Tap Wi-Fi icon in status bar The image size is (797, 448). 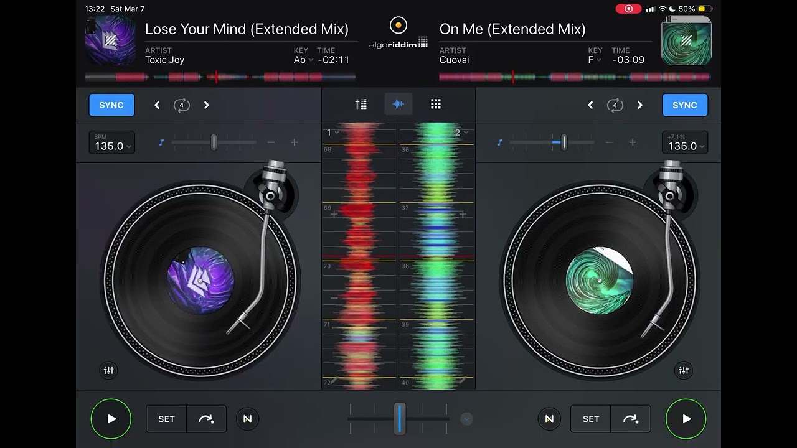[663, 9]
